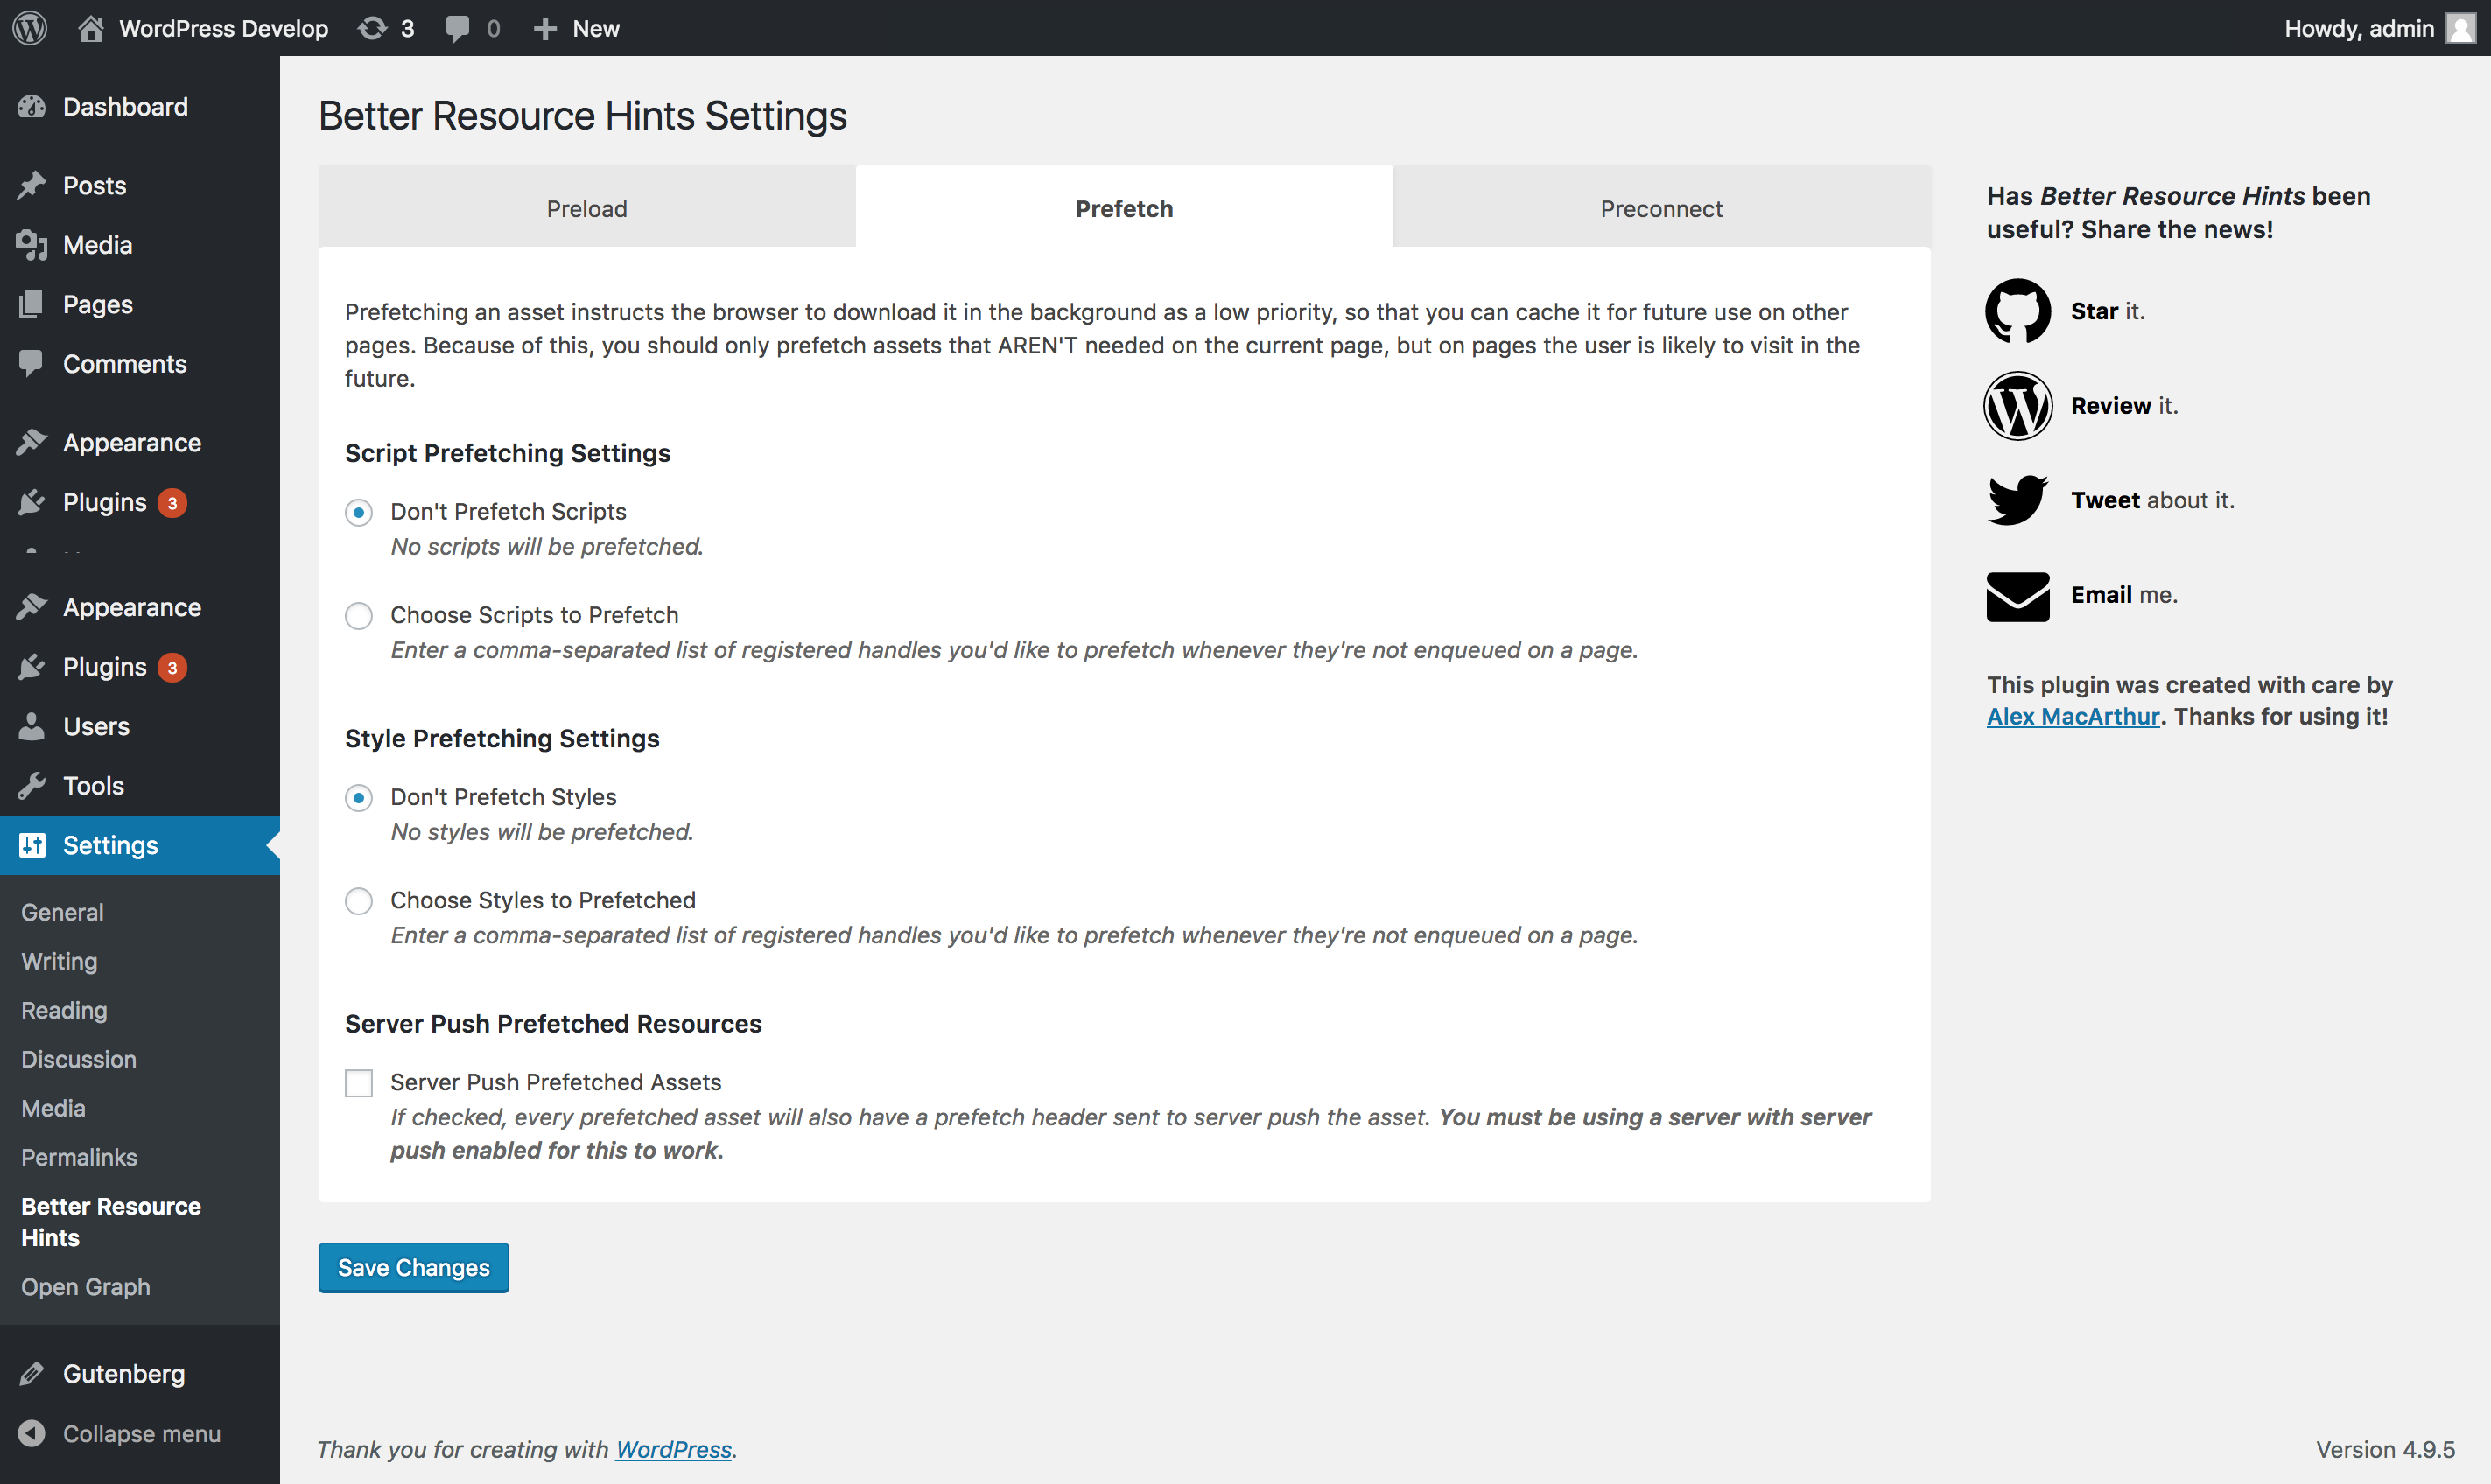Select the Choose Styles to Prefetched option

[x=359, y=901]
